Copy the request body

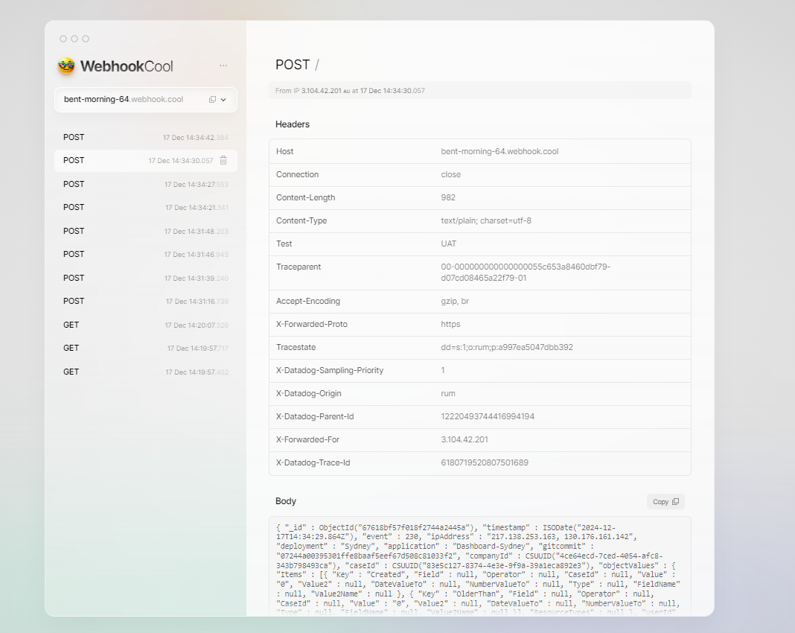click(665, 502)
